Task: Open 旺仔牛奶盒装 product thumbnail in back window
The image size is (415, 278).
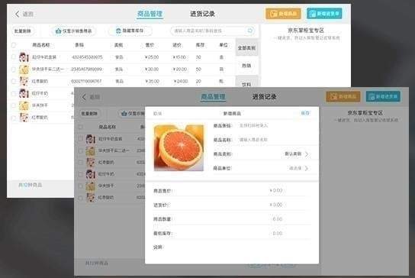Action: click(x=24, y=57)
